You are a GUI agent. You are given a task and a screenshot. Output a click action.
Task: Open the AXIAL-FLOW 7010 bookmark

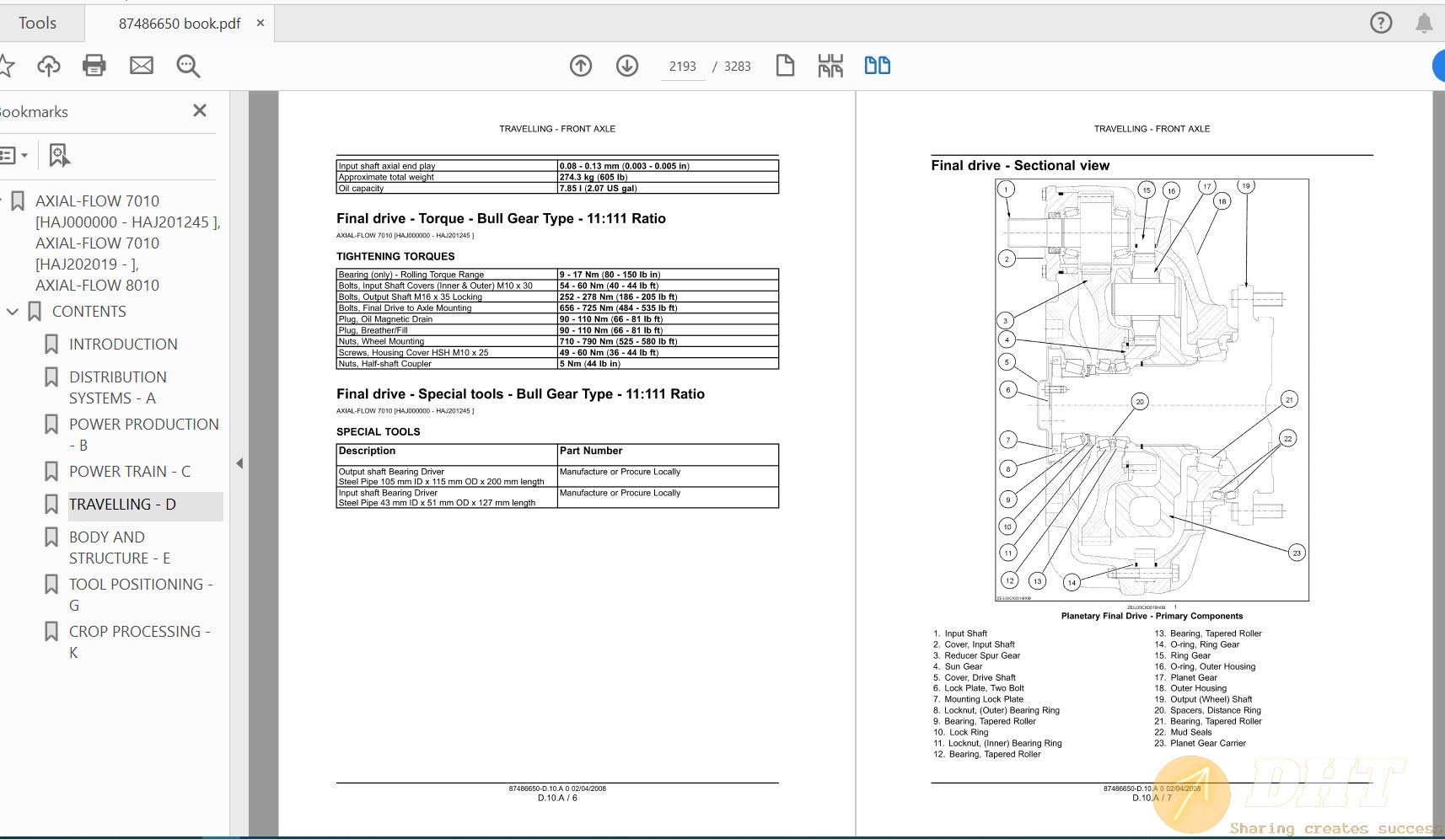tap(127, 243)
